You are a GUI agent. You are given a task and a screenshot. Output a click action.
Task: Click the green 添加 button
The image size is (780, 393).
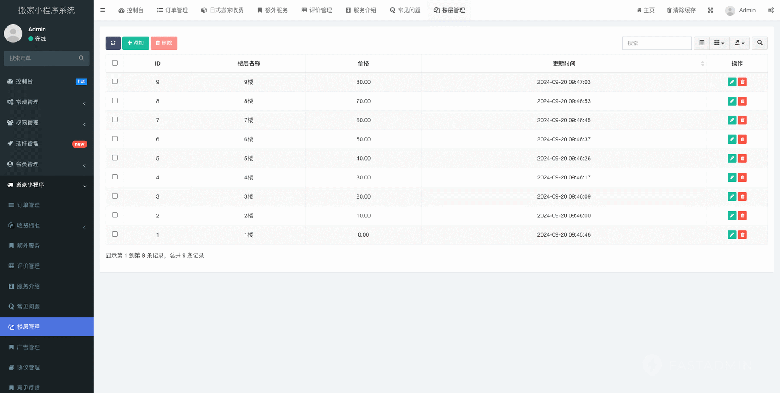pyautogui.click(x=135, y=43)
